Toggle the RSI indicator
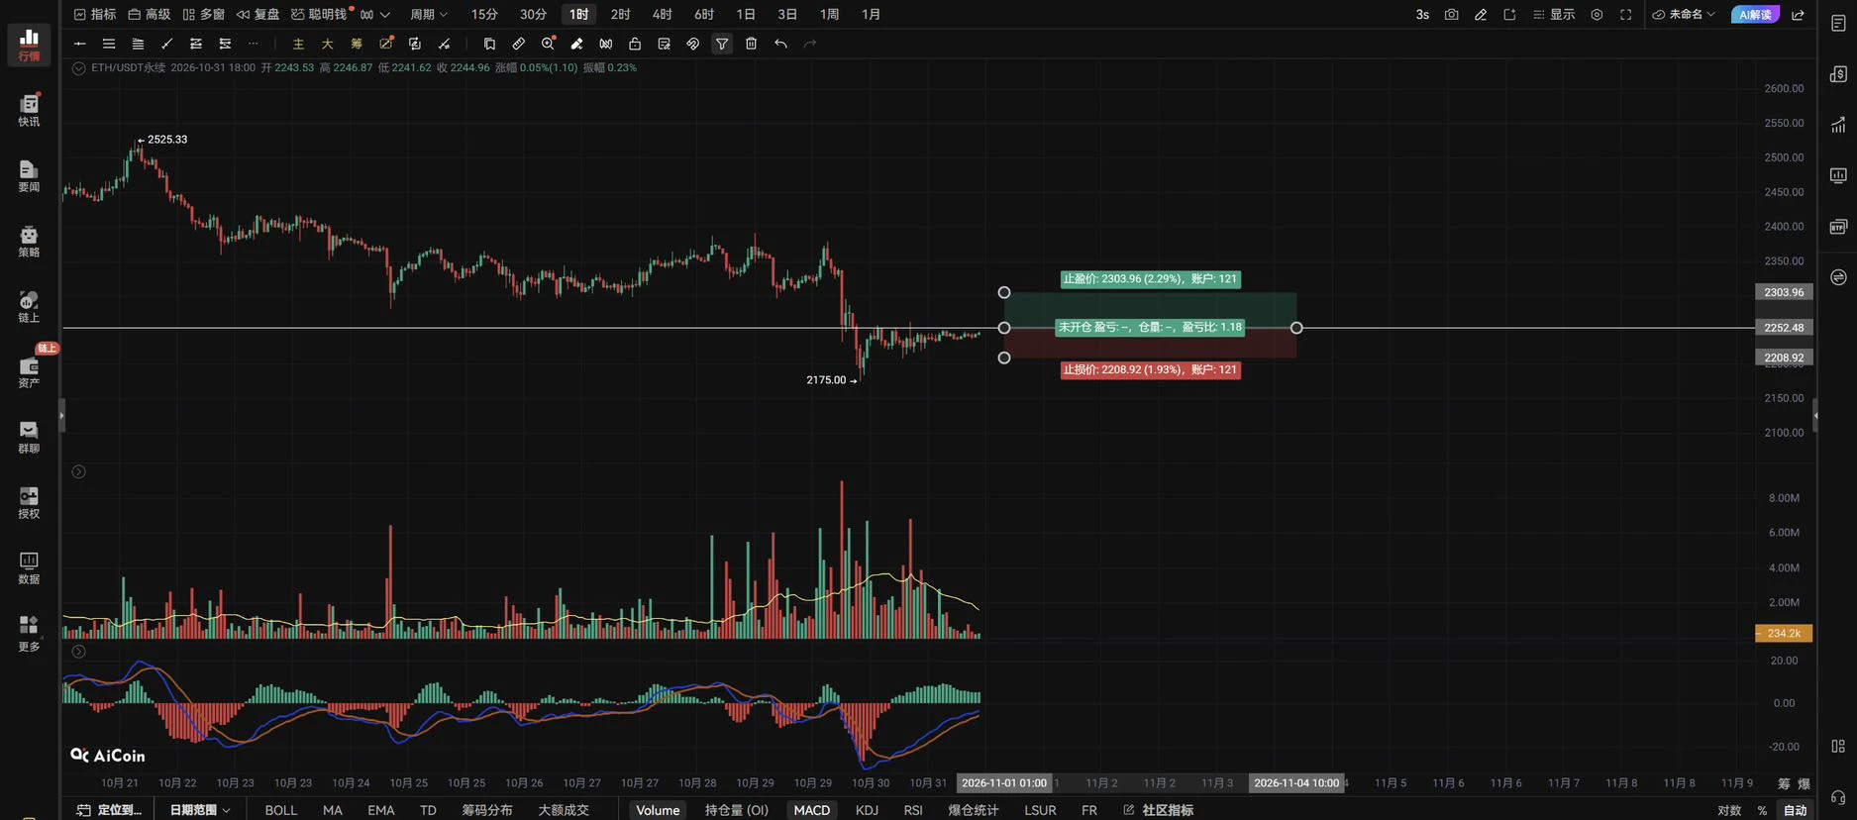 [913, 810]
